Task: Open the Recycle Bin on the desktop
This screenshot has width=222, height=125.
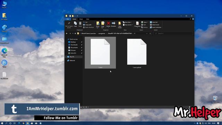Action: 215,99
